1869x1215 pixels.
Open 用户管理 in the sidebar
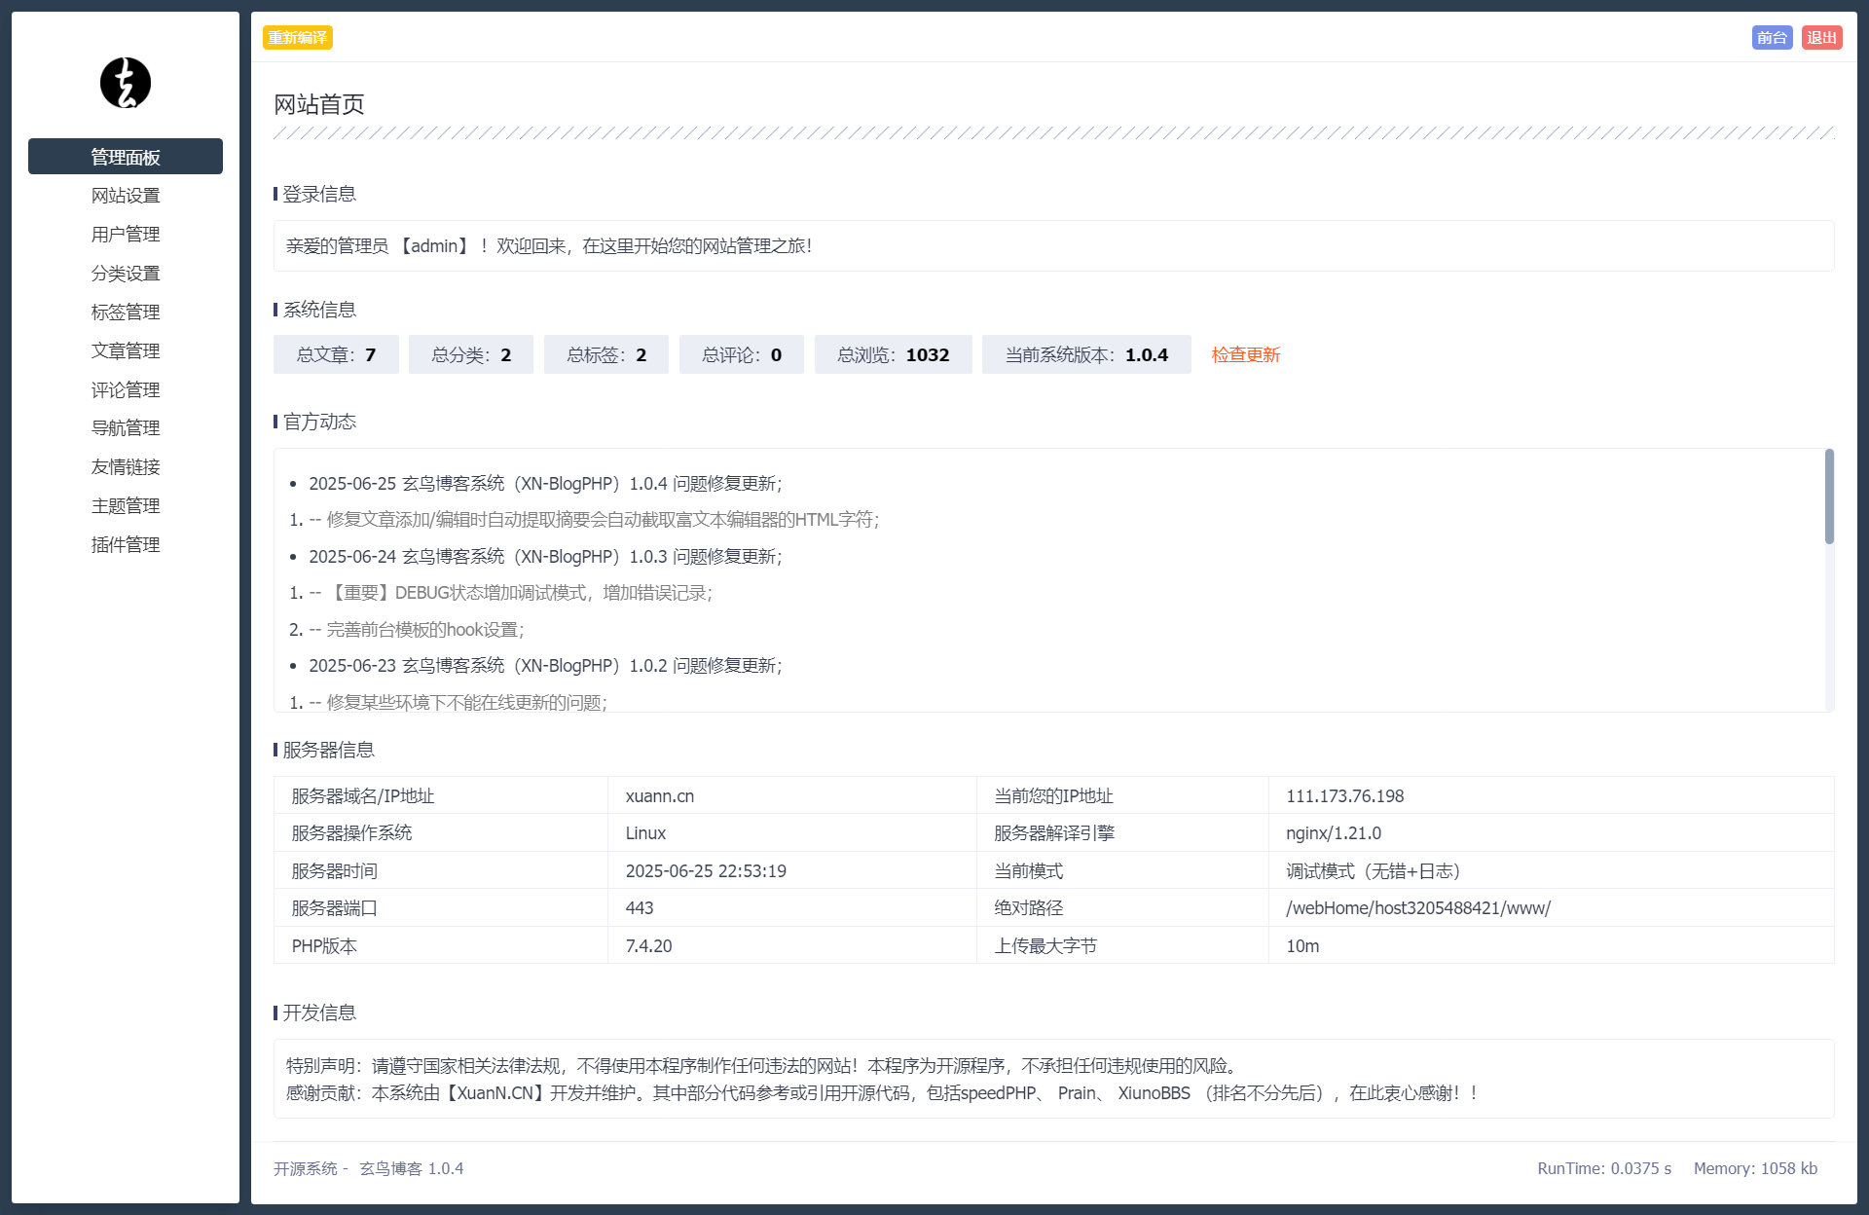pyautogui.click(x=126, y=235)
